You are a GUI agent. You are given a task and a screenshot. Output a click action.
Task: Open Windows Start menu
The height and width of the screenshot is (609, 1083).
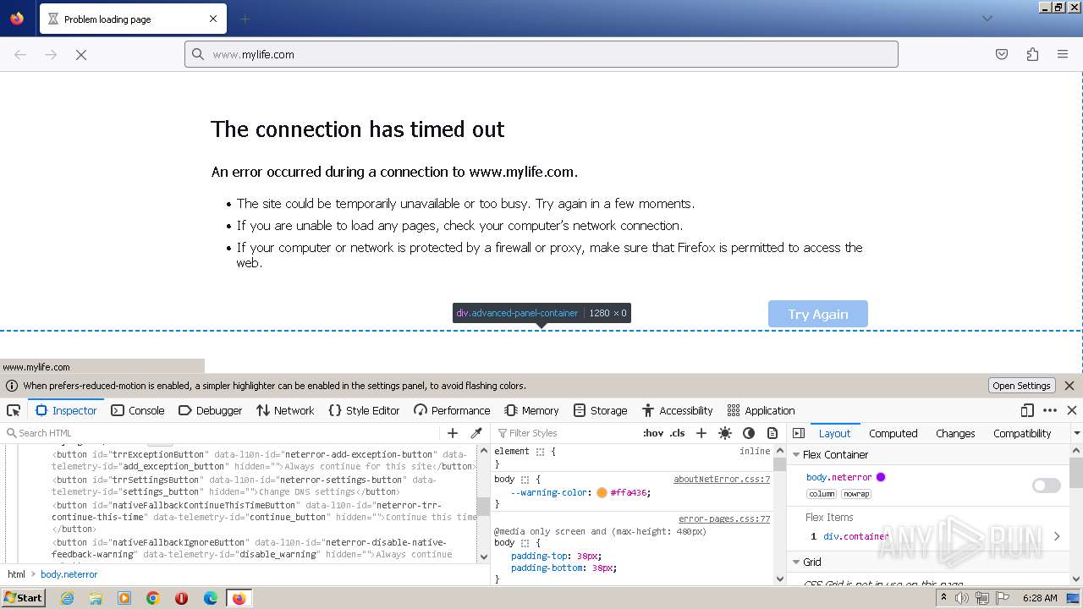coord(24,598)
